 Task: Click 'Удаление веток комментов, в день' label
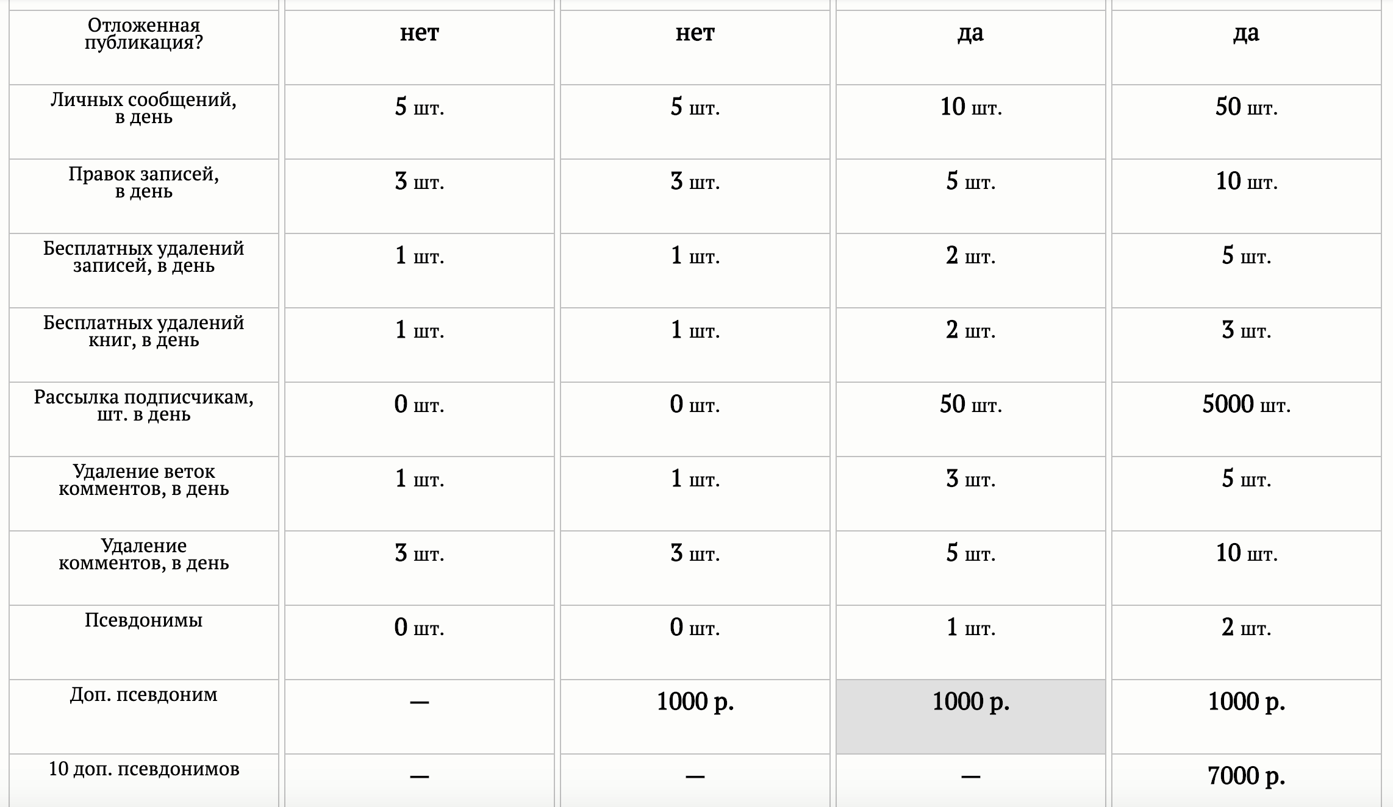click(x=144, y=480)
